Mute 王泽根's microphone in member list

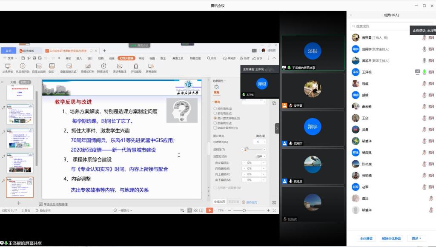click(424, 72)
